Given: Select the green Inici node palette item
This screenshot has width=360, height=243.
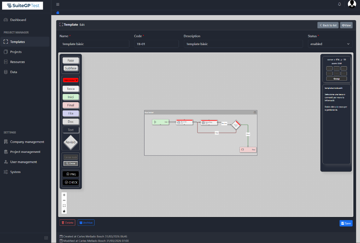Looking at the screenshot, I should pyautogui.click(x=71, y=97).
